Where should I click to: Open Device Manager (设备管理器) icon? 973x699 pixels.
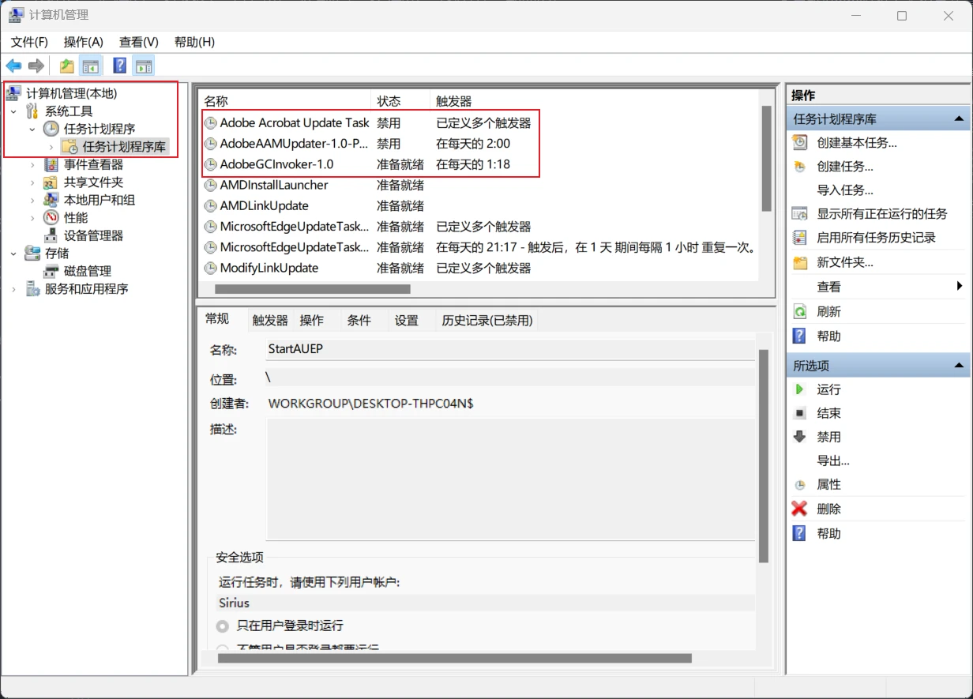51,235
